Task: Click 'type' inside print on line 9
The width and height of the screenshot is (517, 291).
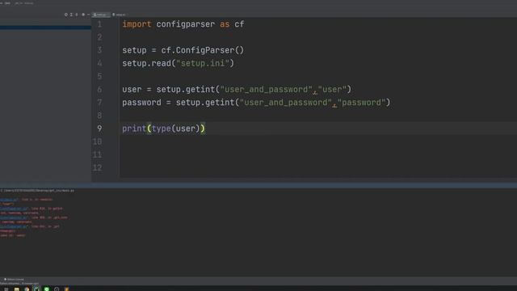Action: coord(162,129)
